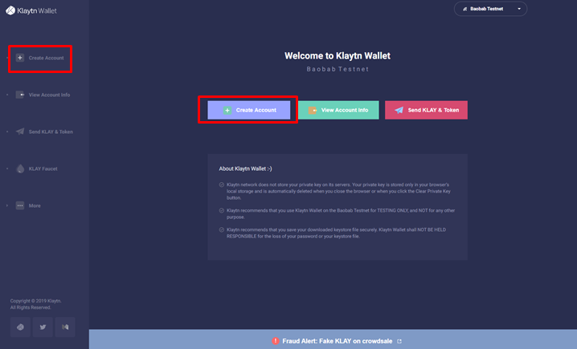Open Create Account in the sidebar
The width and height of the screenshot is (577, 349).
click(46, 58)
